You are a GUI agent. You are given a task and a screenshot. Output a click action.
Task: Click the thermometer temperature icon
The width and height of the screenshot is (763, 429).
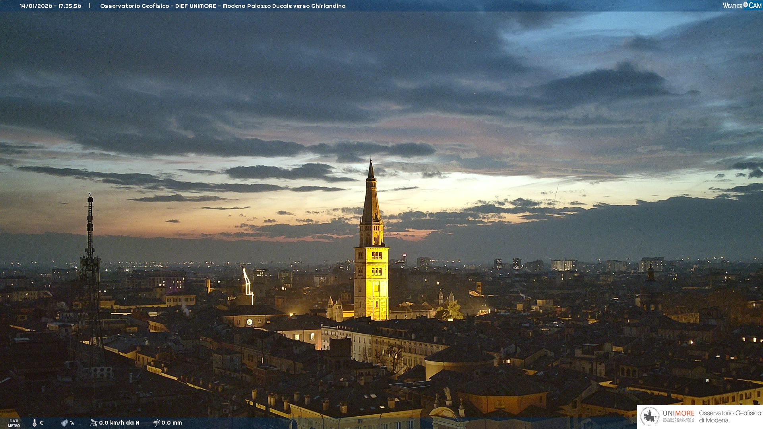35,423
